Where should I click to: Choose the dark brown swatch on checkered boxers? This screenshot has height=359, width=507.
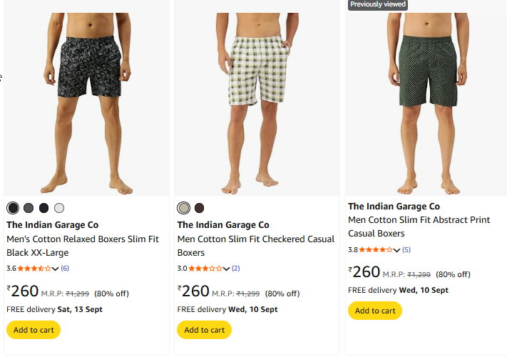(200, 208)
